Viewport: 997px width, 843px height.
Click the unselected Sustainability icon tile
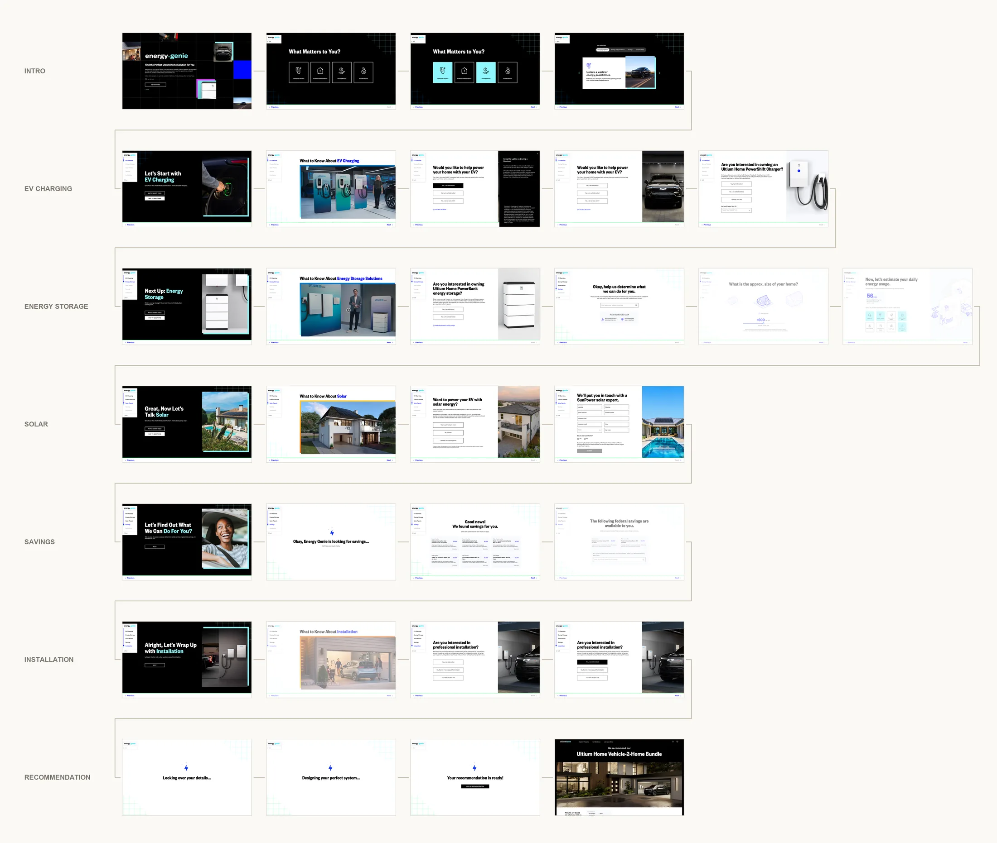click(363, 72)
